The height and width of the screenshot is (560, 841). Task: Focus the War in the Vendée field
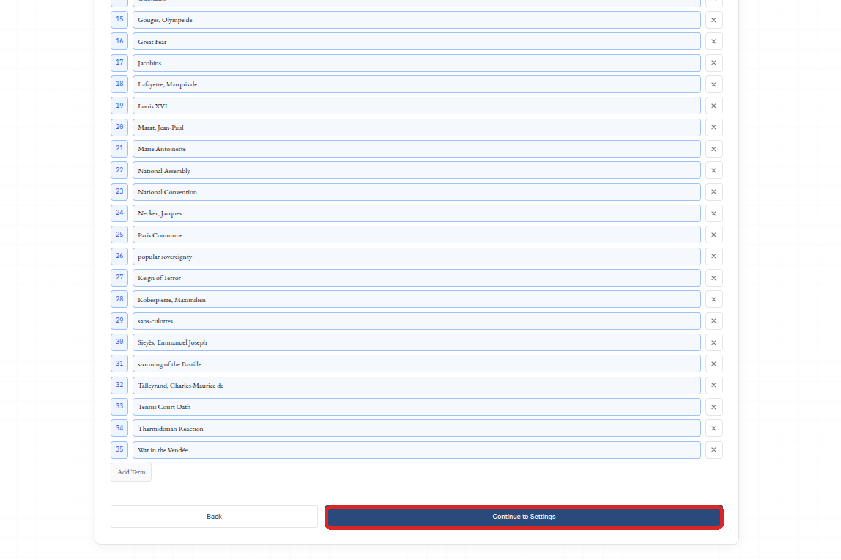pyautogui.click(x=417, y=449)
